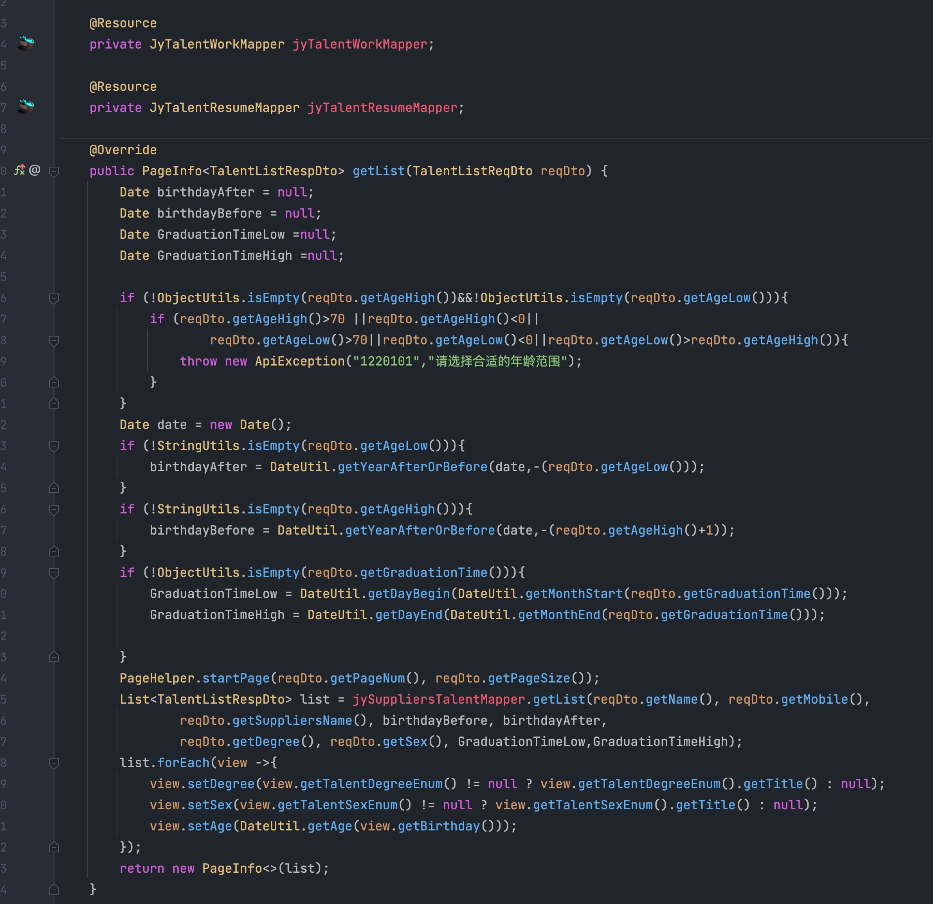The height and width of the screenshot is (904, 933).
Task: Click the JyTalentWorkMapper type name
Action: (x=217, y=44)
